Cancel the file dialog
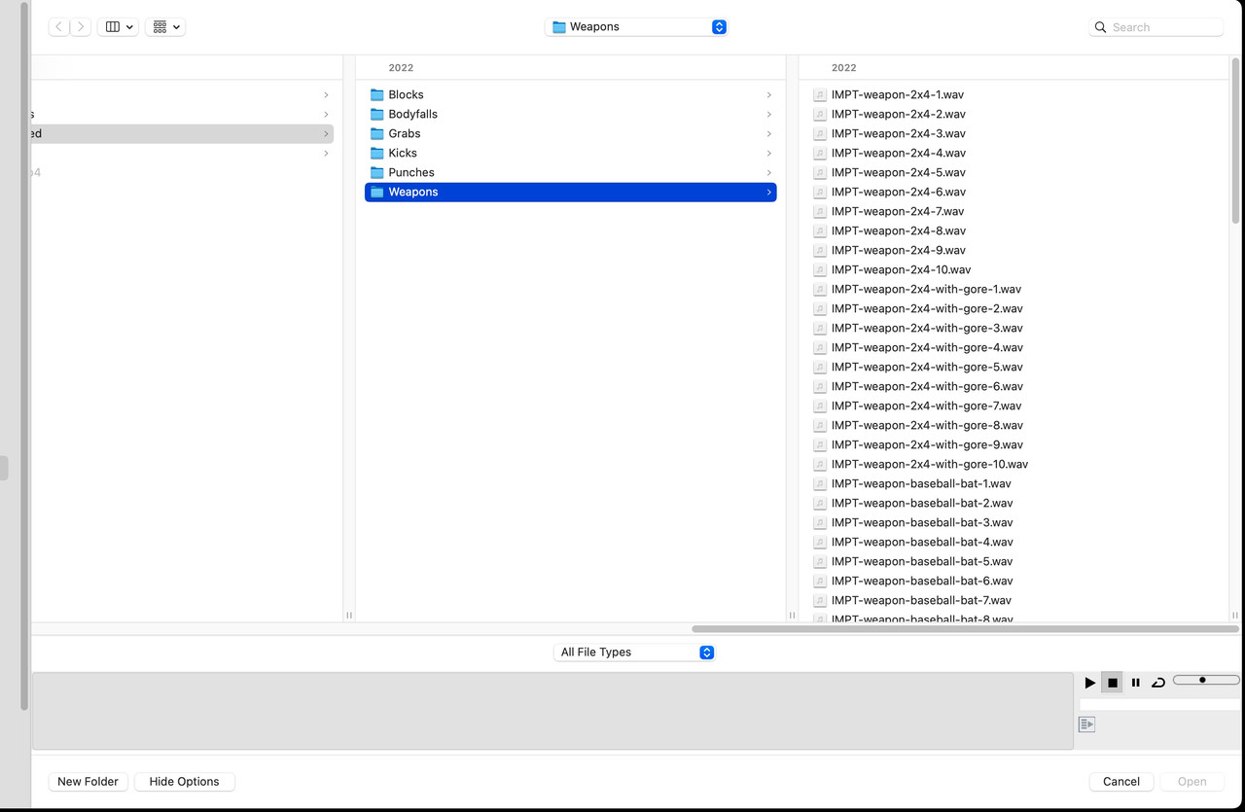The height and width of the screenshot is (812, 1245). [x=1120, y=781]
